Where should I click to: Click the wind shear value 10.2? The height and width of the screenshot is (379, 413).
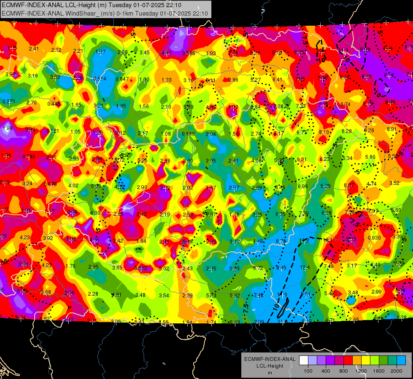304,240
